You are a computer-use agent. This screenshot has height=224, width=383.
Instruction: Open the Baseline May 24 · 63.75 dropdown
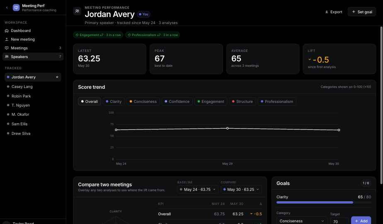click(198, 190)
